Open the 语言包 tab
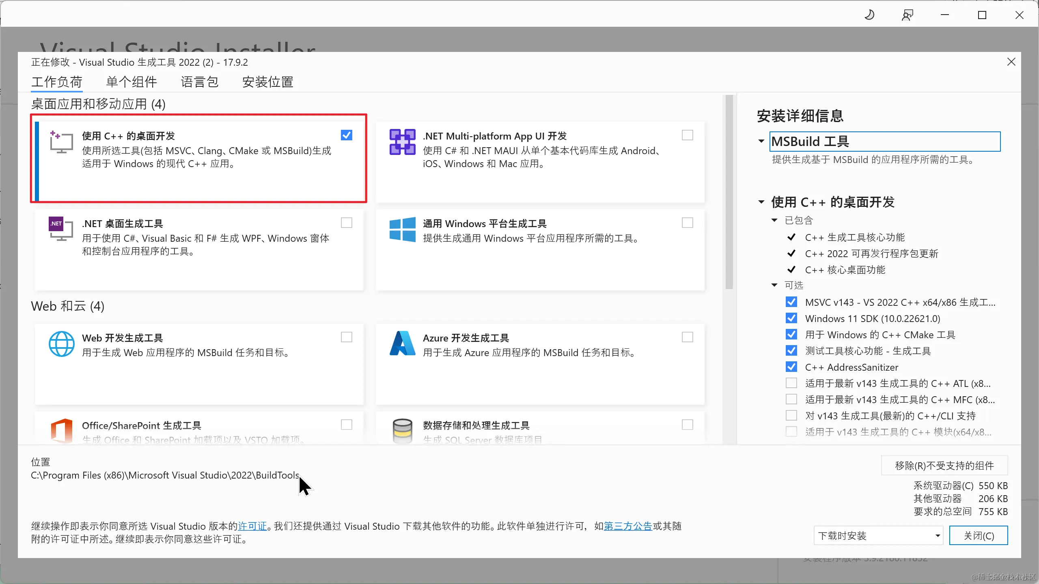 coord(200,82)
